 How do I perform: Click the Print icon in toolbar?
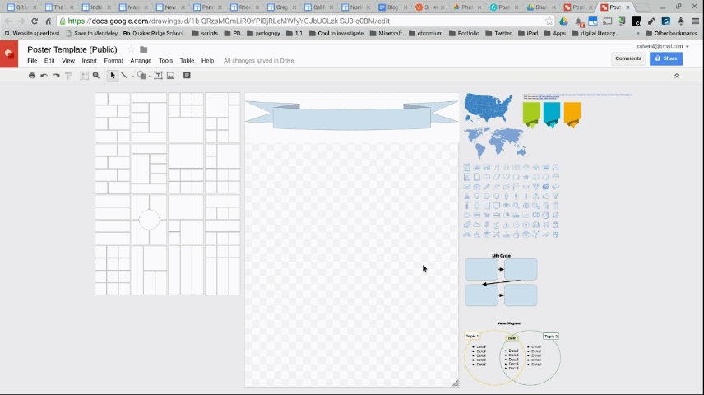32,76
